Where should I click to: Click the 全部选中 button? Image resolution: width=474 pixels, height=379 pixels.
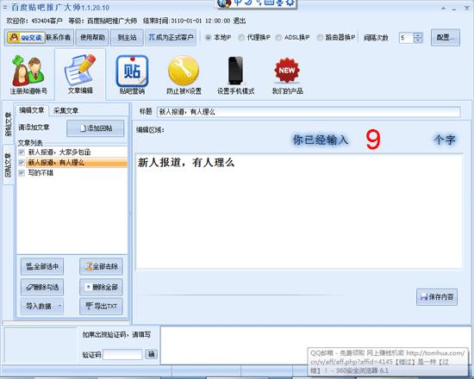tap(42, 266)
